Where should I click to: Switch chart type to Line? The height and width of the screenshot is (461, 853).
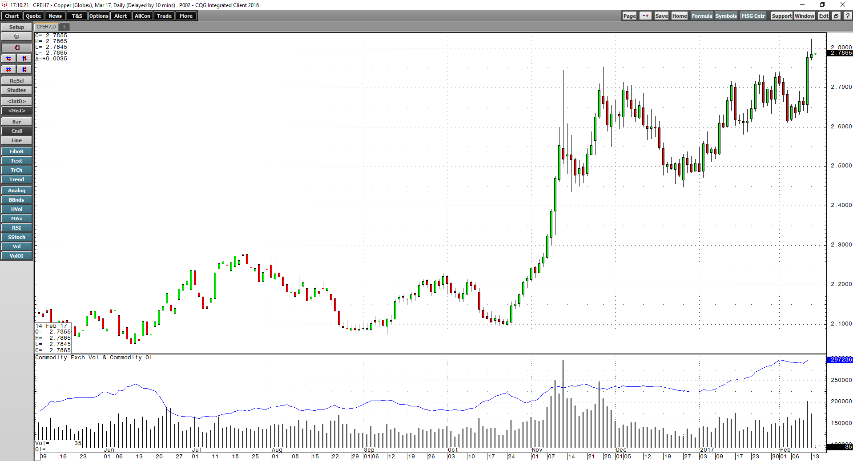click(16, 140)
